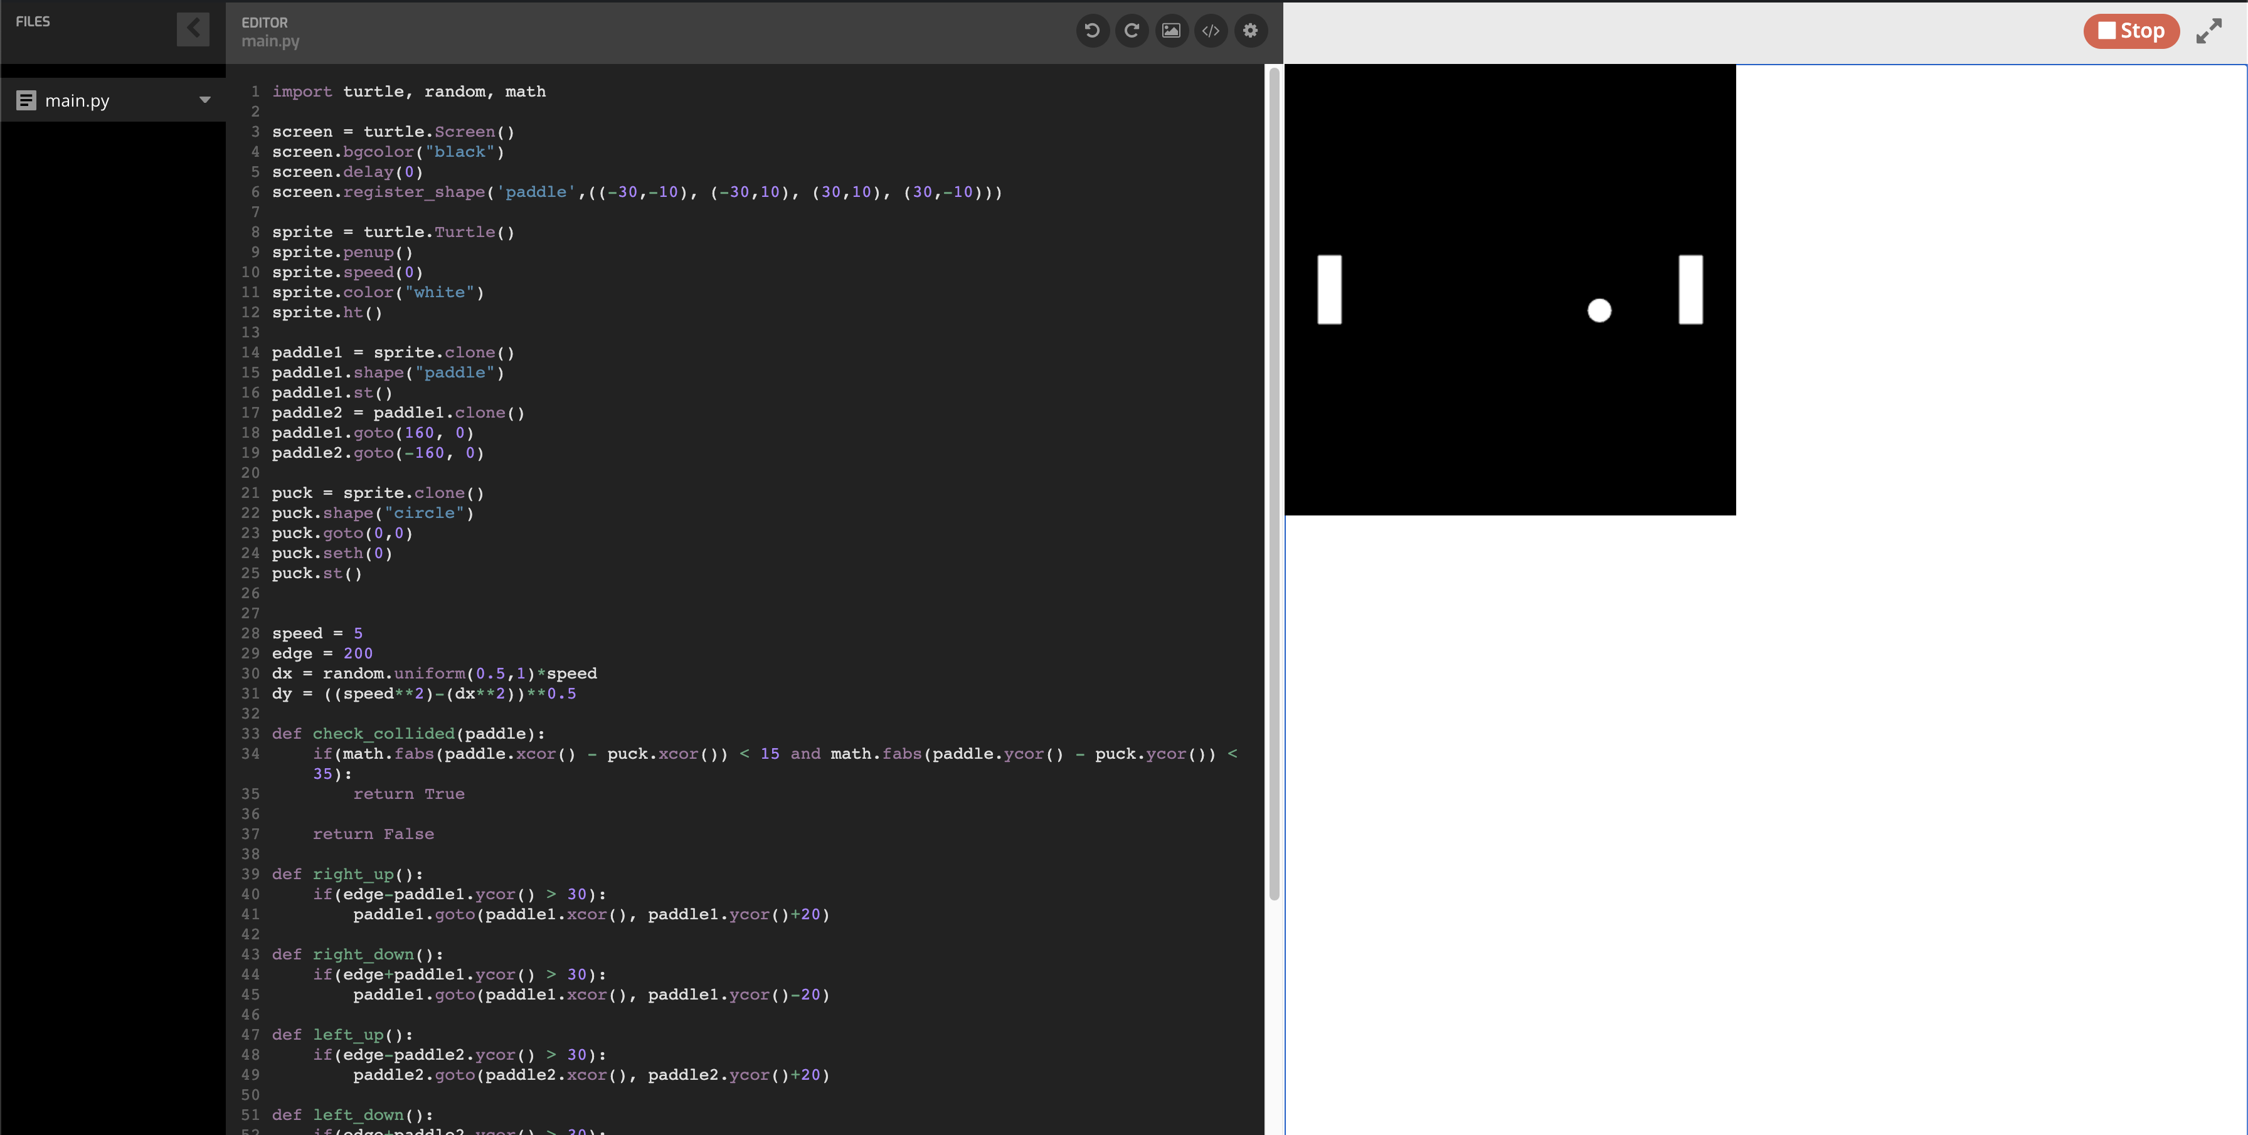
Task: Click the left paddle in the game canvas
Action: click(1329, 290)
